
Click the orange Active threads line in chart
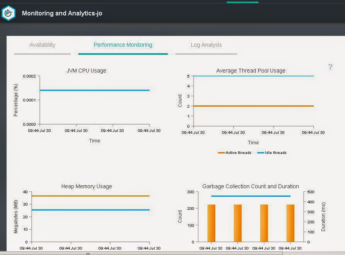(x=253, y=106)
